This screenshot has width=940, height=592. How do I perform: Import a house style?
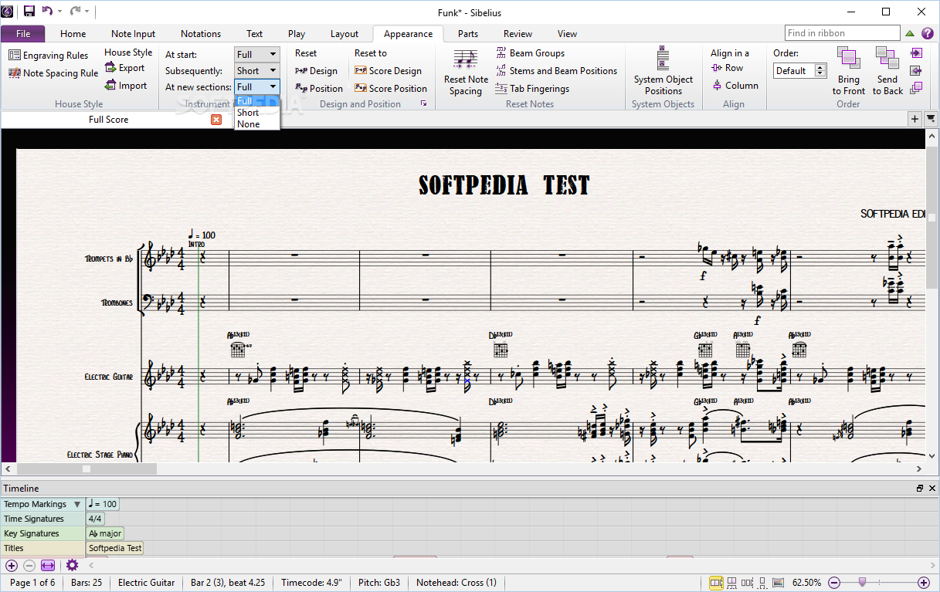click(125, 86)
